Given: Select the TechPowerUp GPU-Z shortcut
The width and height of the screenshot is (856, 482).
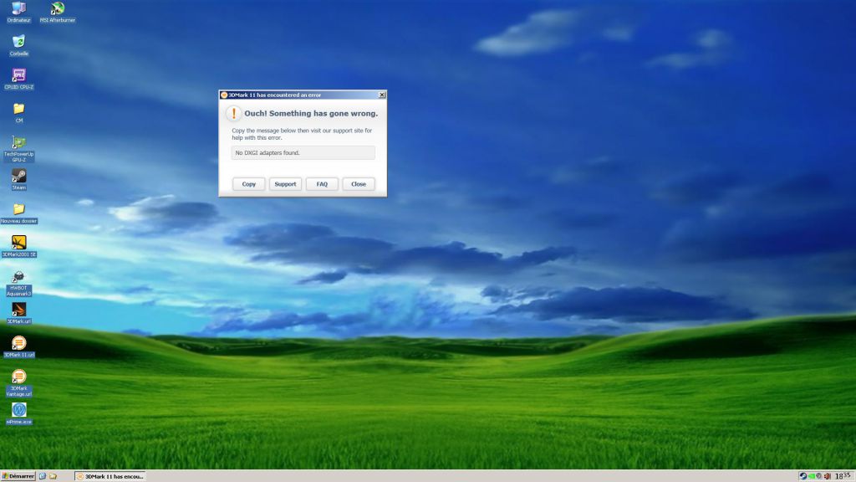Looking at the screenshot, I should [18, 149].
